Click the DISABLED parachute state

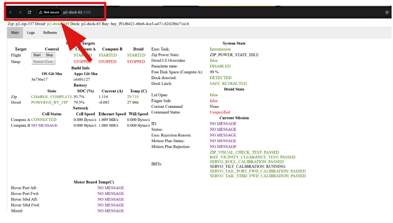pyautogui.click(x=220, y=66)
